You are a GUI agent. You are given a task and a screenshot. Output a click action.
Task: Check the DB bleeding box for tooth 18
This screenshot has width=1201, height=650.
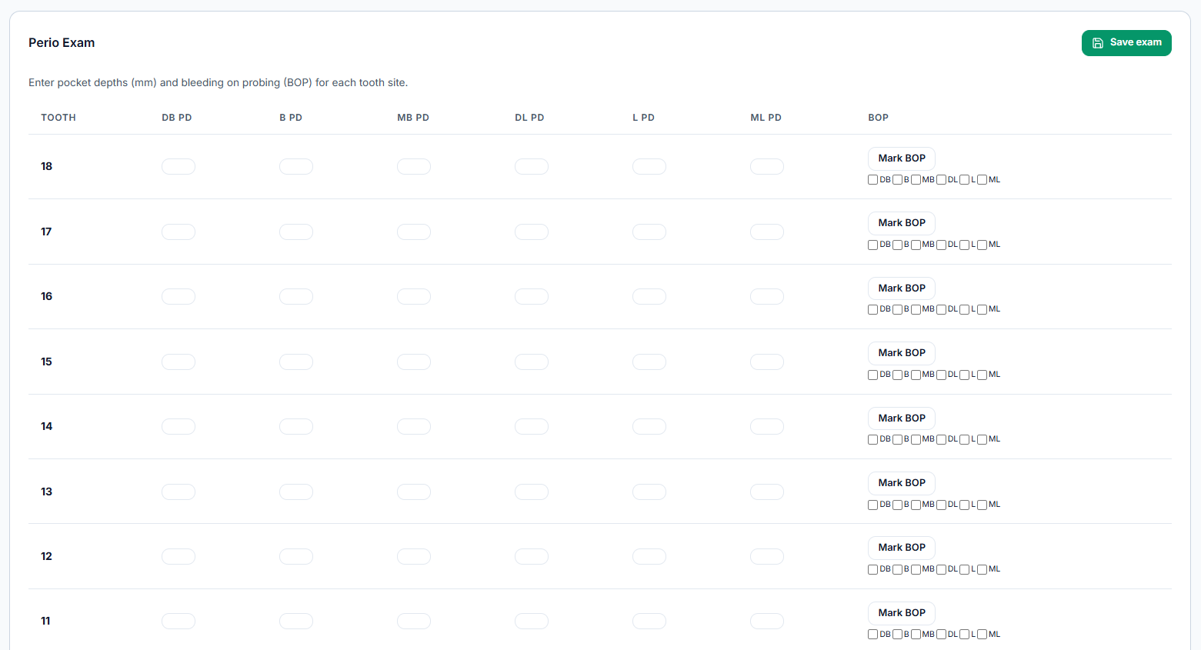[x=872, y=180]
